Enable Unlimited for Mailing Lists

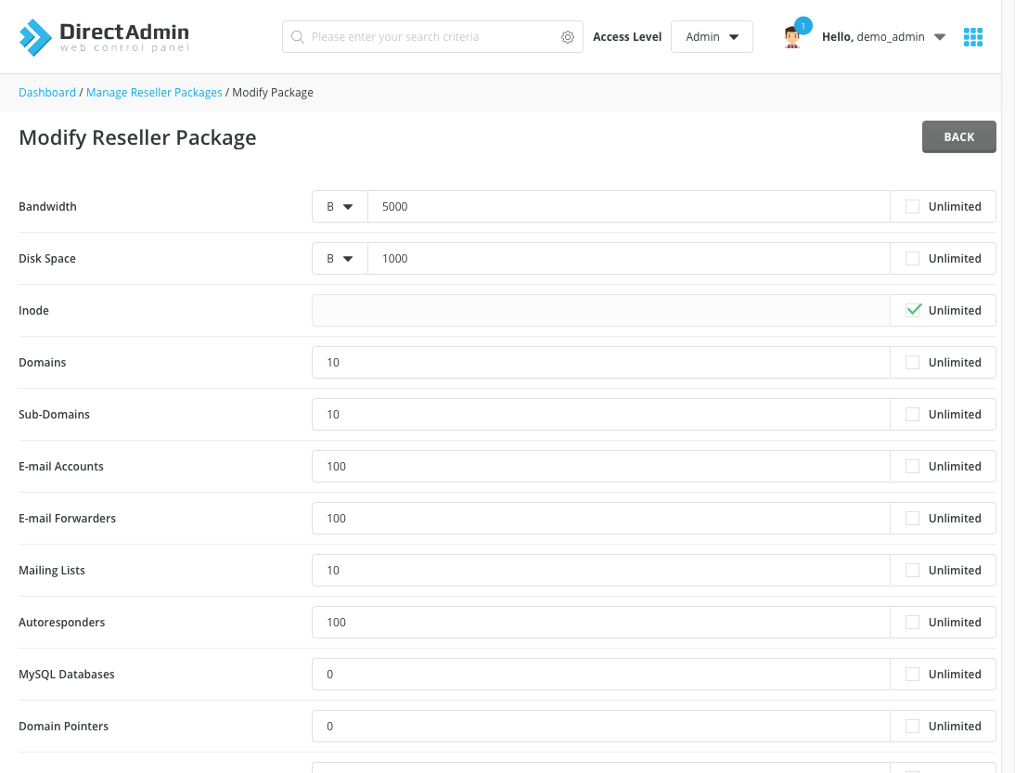point(912,570)
